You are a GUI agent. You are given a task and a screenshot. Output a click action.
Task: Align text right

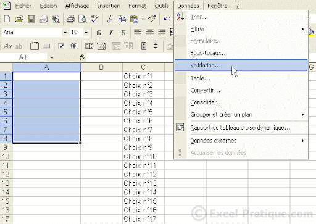162,33
